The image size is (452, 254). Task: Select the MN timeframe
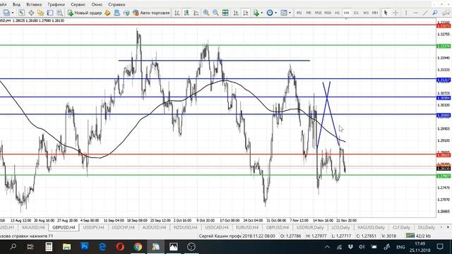[x=375, y=13]
